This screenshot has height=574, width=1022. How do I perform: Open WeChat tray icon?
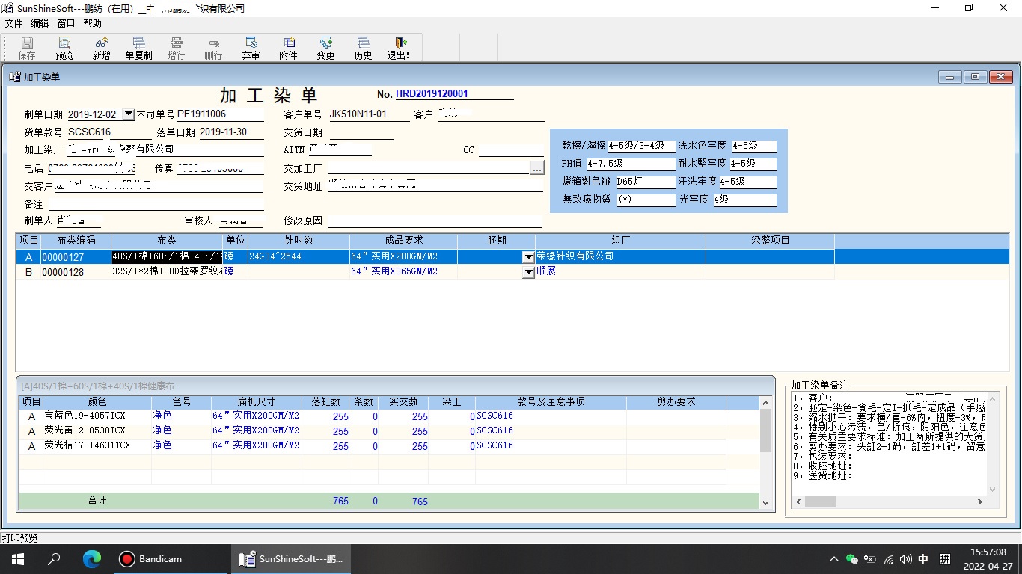tap(851, 559)
